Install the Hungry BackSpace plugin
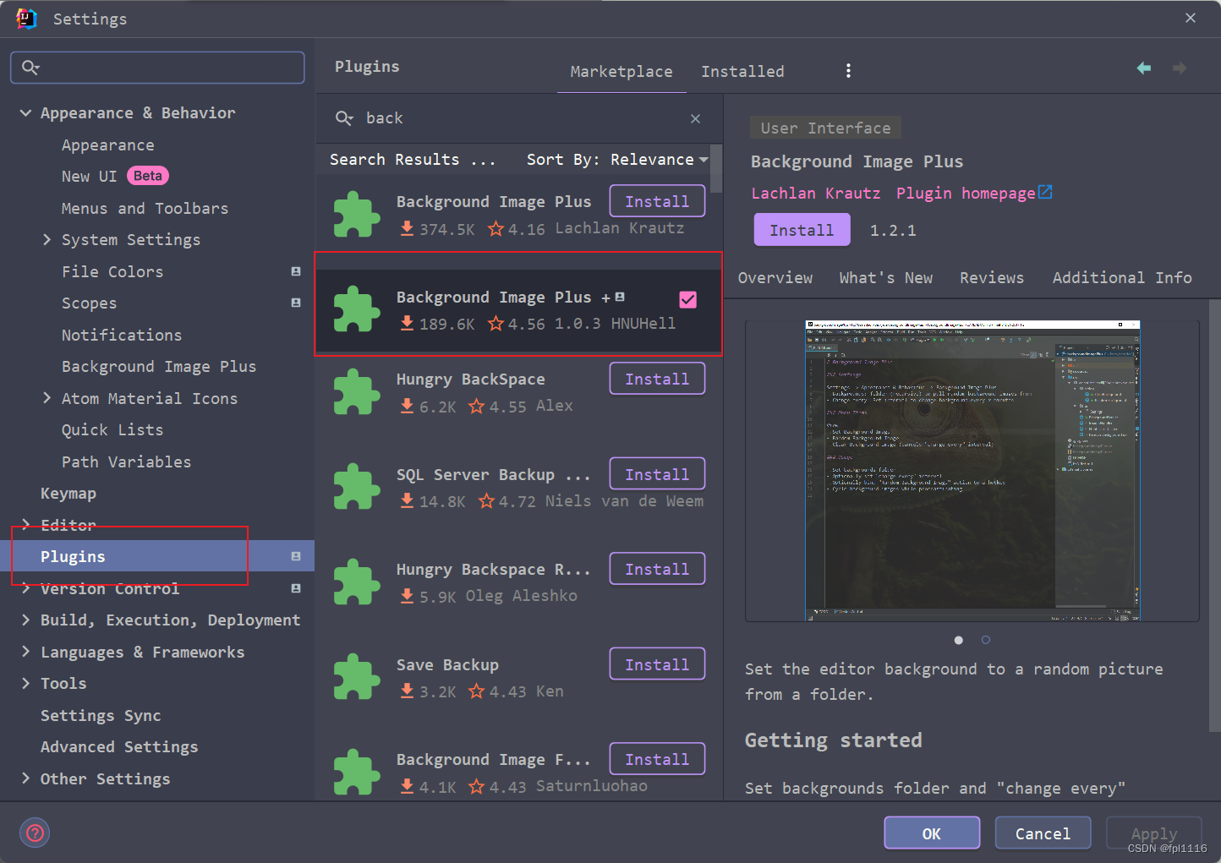Viewport: 1221px width, 863px height. (657, 378)
